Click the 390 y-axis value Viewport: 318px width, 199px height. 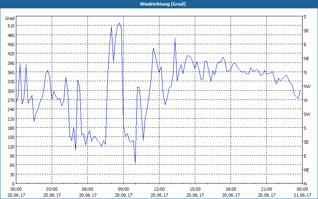(11, 63)
